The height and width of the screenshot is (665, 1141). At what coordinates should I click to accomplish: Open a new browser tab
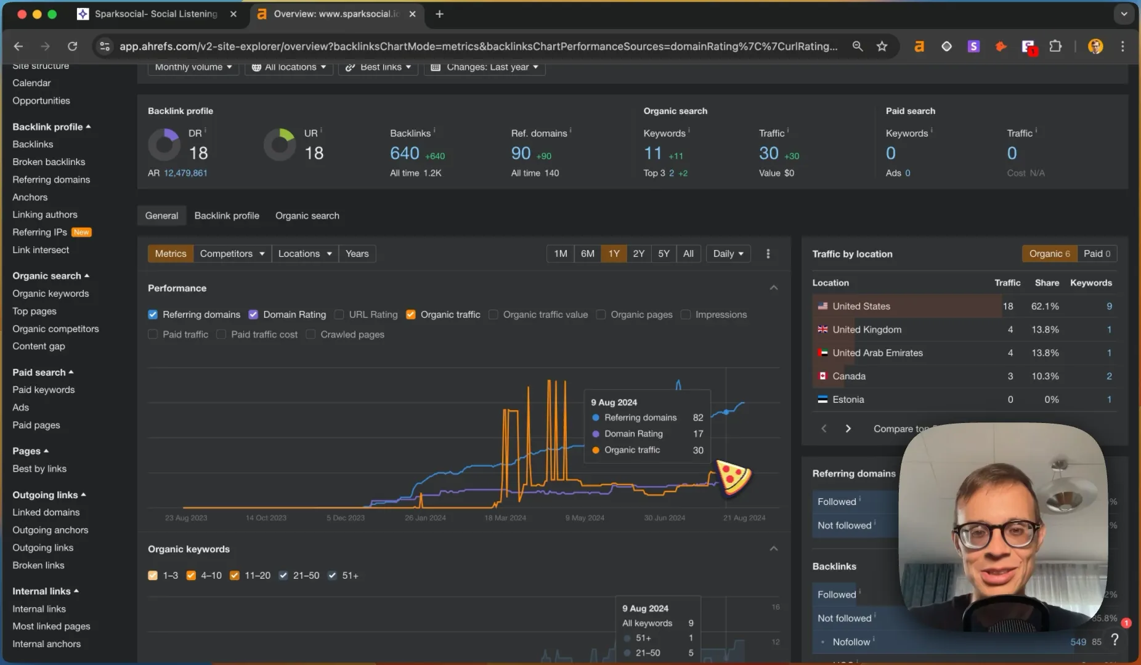pos(439,14)
